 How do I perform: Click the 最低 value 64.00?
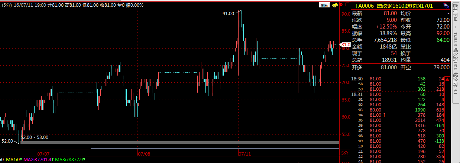443,40
